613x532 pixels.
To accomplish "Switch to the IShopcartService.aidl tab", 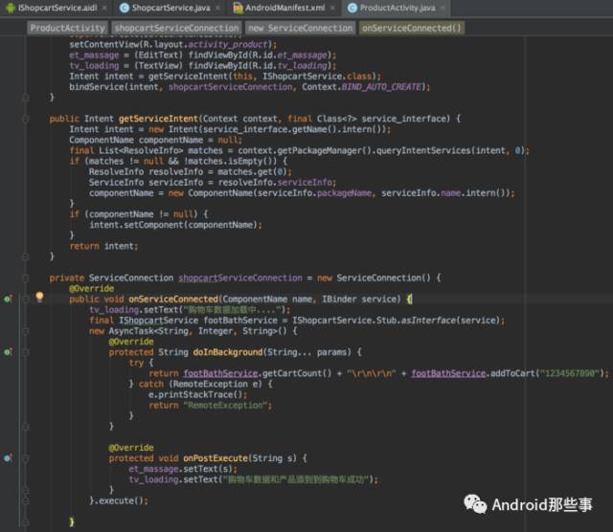I will (x=57, y=8).
